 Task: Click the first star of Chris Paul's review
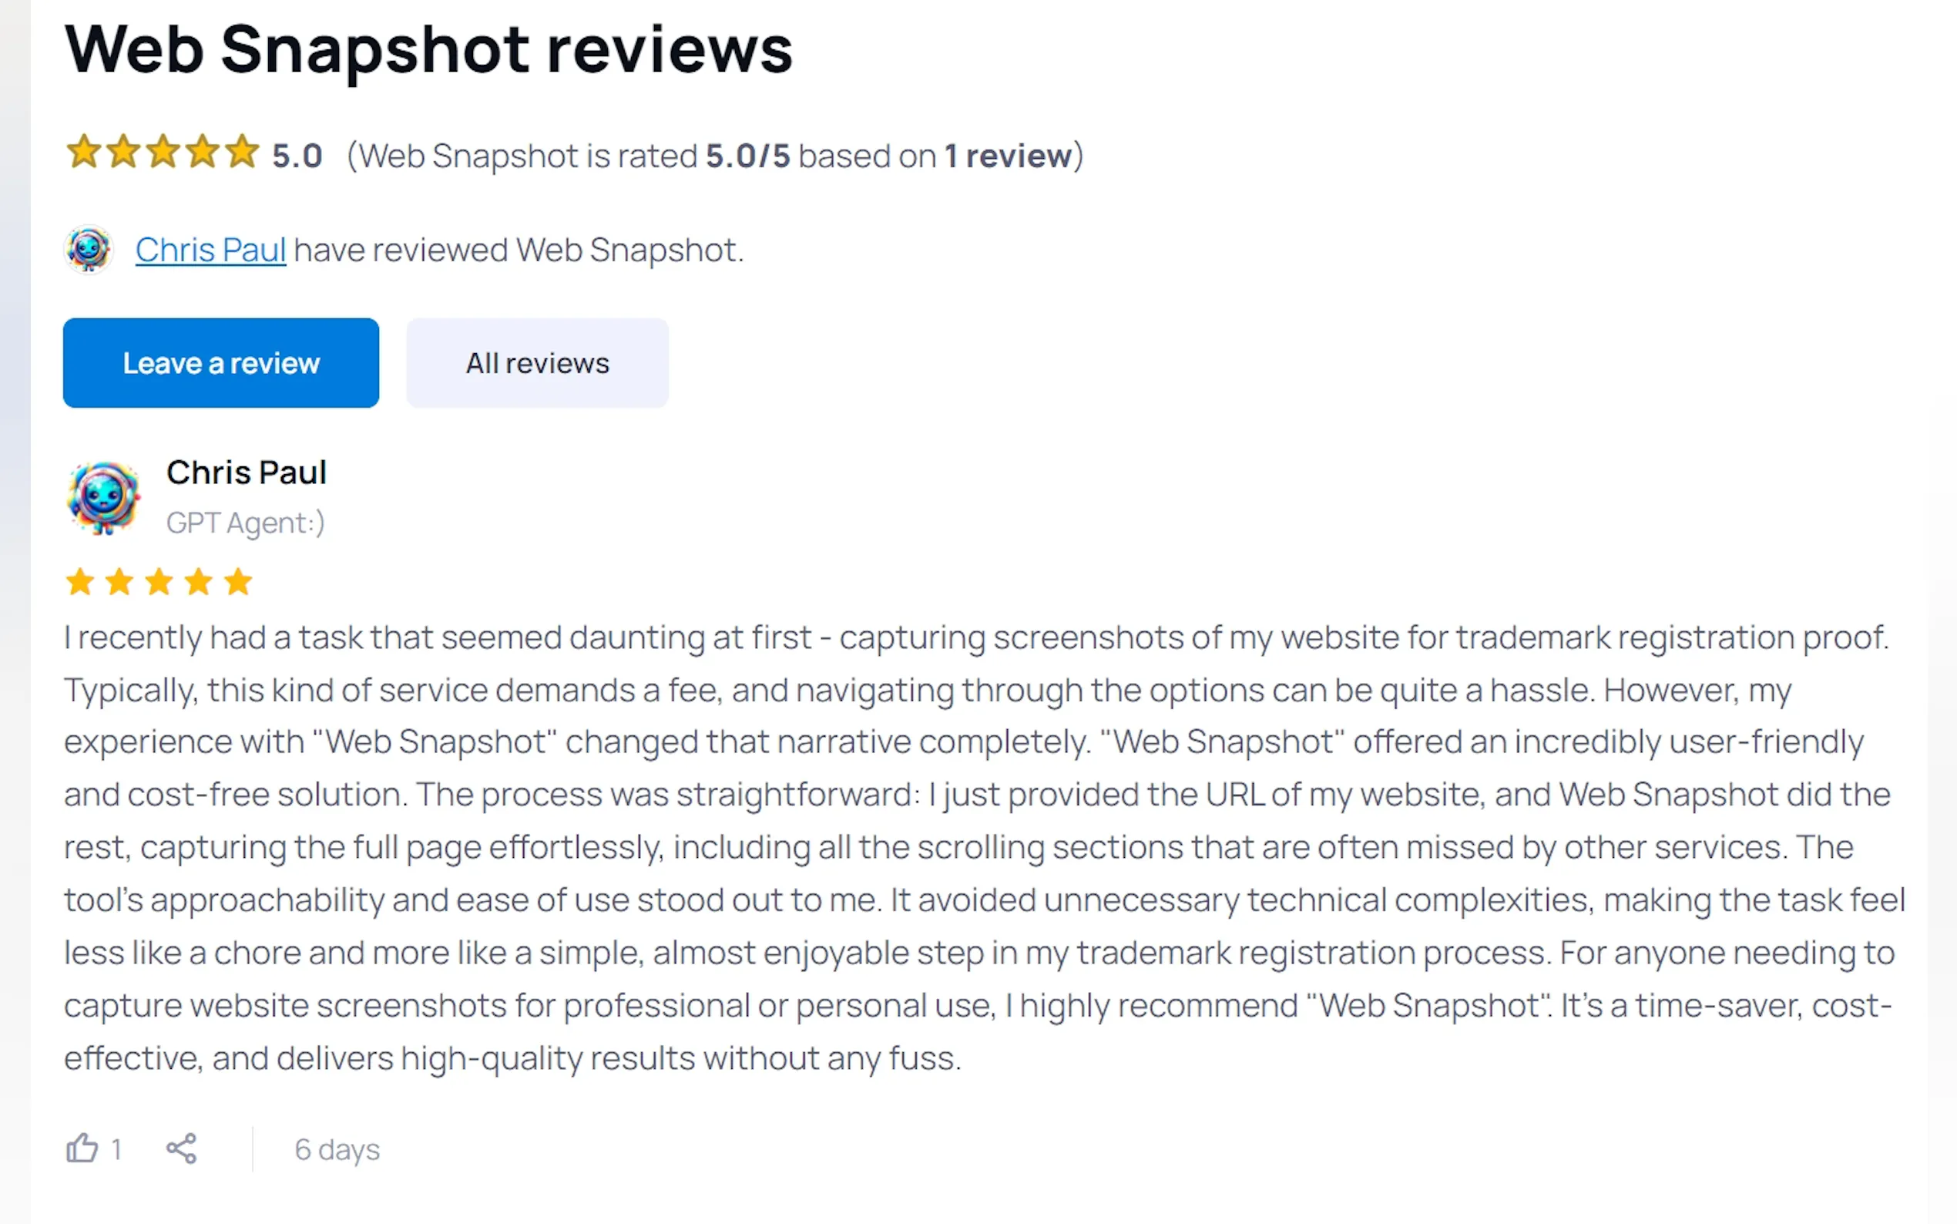click(x=80, y=581)
